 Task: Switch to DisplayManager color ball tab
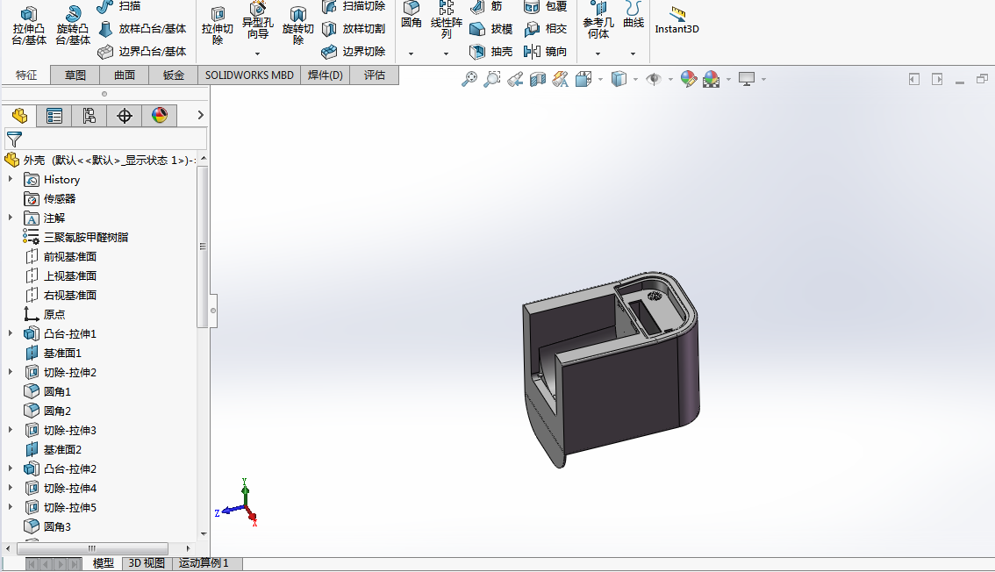pyautogui.click(x=160, y=116)
